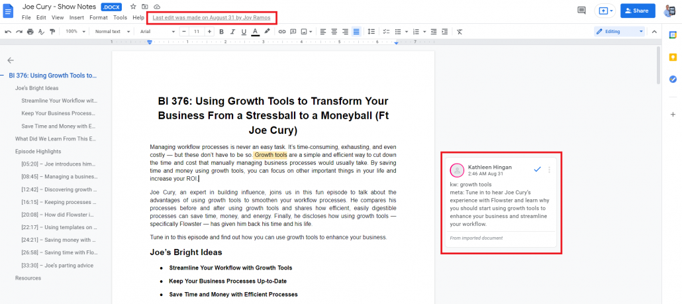
Task: Open the 100% zoom dropdown
Action: tap(74, 32)
